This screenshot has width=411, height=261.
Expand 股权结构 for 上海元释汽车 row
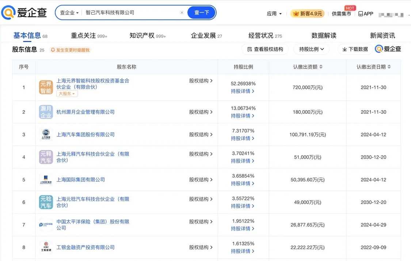tap(201, 154)
